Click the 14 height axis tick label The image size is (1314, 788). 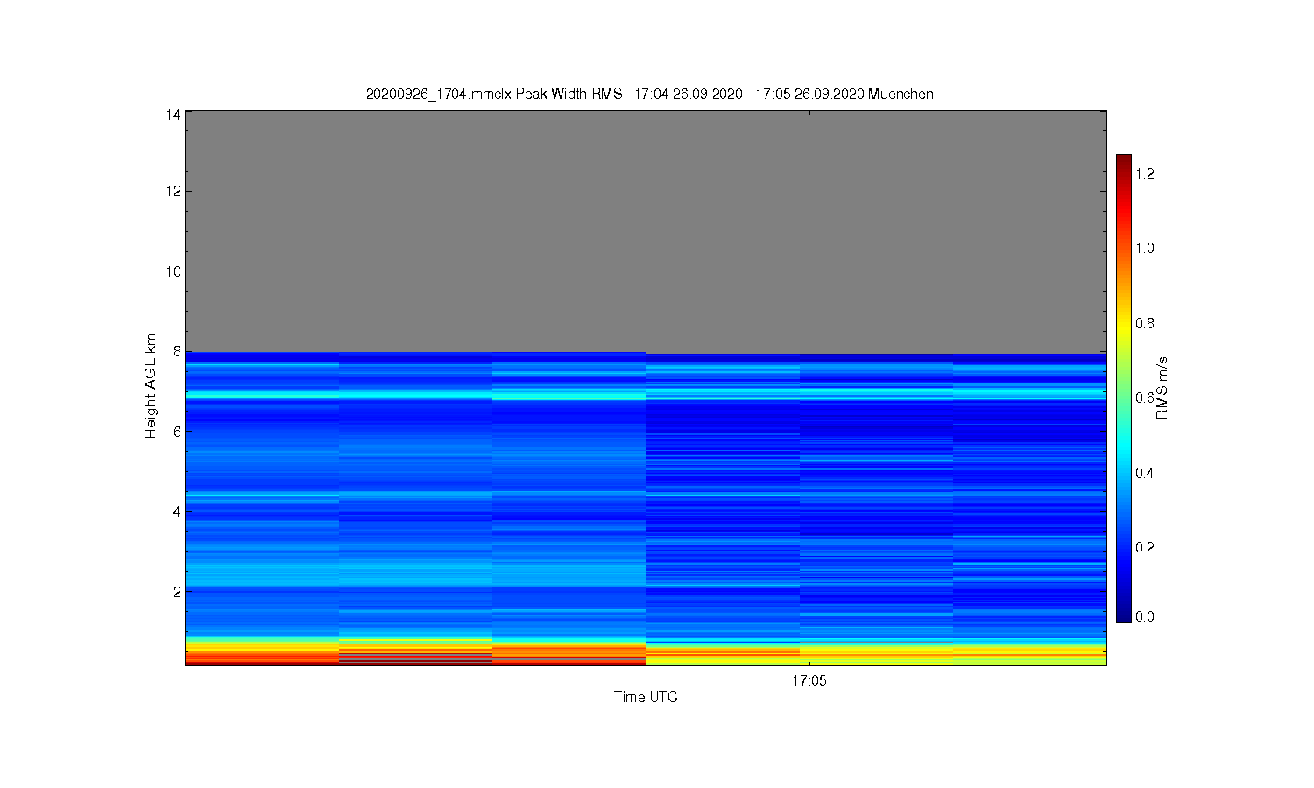pyautogui.click(x=173, y=115)
